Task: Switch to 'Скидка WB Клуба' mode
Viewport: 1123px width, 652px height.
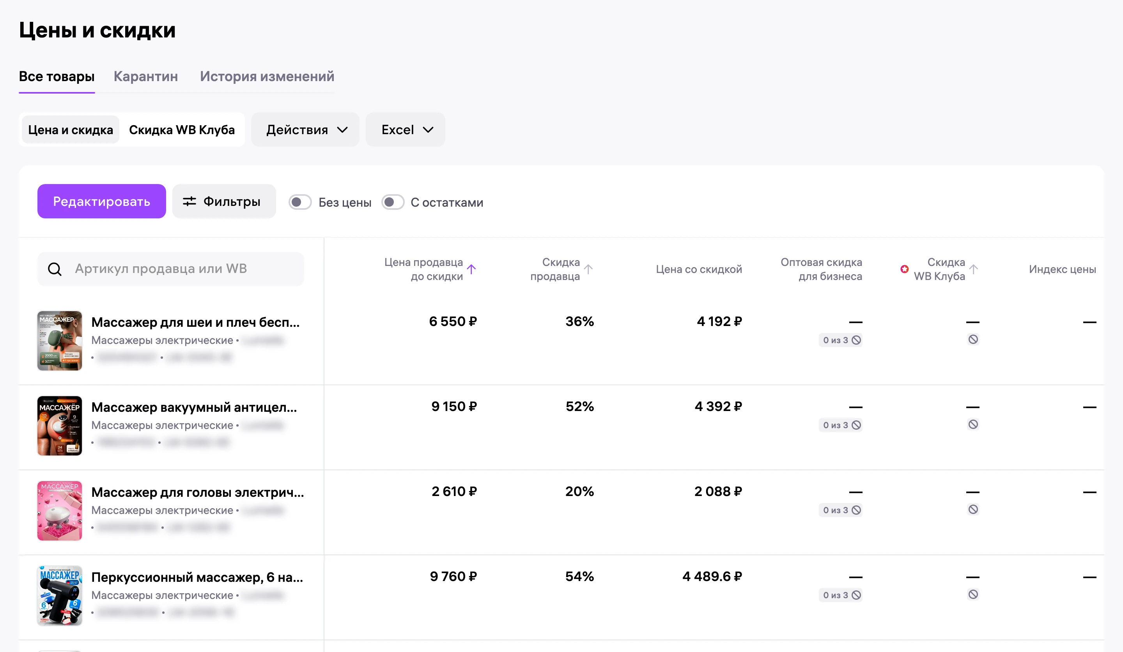Action: [182, 130]
